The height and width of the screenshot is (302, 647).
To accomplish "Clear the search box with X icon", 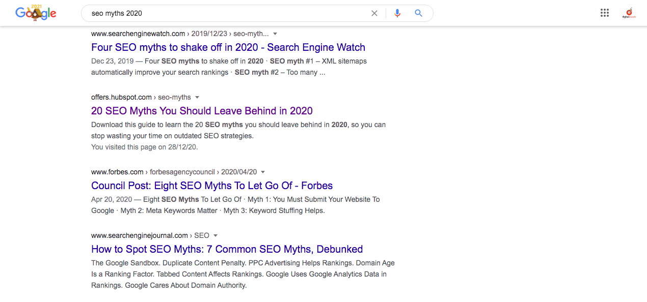I will (374, 13).
